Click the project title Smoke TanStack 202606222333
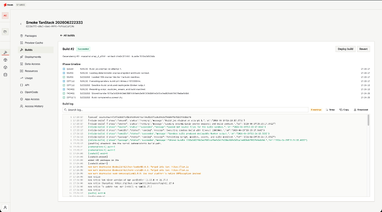Viewport: 382px width, 212px height. [54, 22]
